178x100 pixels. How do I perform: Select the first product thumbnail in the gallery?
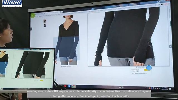pos(45,21)
